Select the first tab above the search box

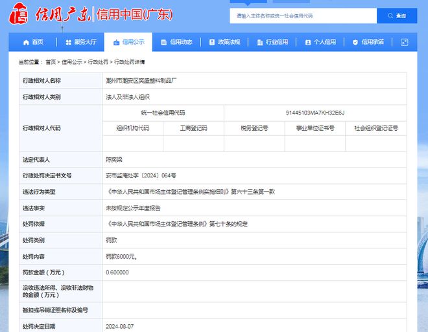click(248, 2)
